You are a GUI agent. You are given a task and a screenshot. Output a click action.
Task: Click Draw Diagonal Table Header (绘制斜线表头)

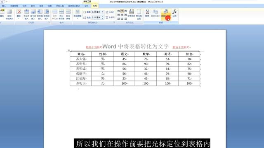9,14
